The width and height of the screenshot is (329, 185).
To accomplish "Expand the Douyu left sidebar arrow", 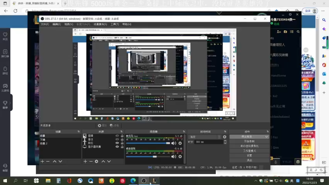I will pos(10,103).
